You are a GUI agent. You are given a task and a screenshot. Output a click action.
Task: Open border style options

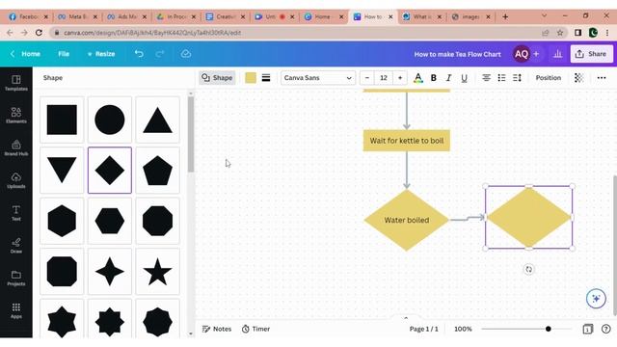266,78
